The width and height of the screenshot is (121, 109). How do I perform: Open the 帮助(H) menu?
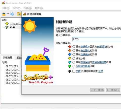(x=39, y=8)
